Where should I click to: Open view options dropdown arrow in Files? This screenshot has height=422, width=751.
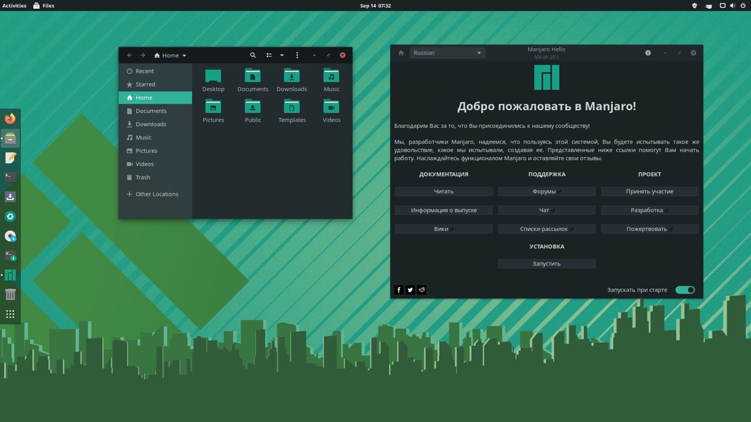tap(282, 55)
